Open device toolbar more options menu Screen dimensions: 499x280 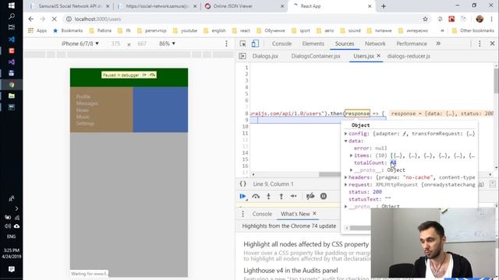226,44
